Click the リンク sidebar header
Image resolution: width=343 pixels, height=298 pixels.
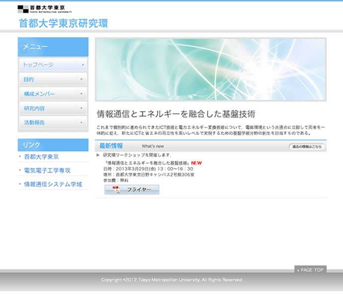[53, 145]
